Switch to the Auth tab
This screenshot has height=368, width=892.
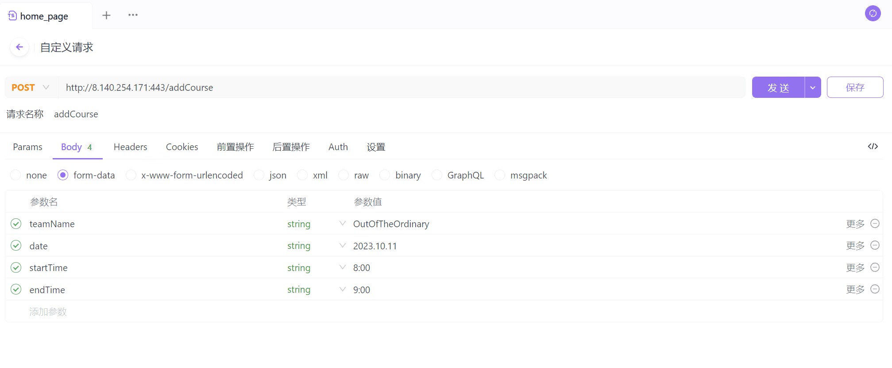338,147
